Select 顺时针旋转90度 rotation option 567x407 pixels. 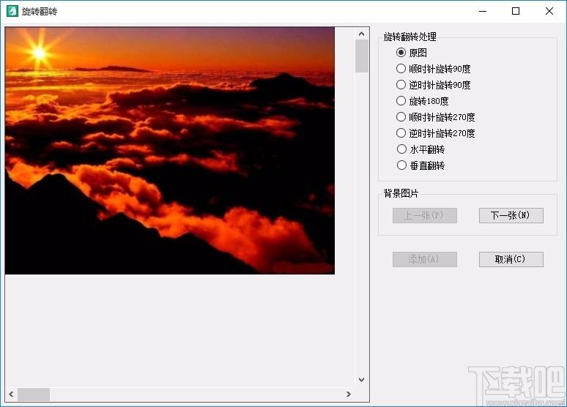401,69
